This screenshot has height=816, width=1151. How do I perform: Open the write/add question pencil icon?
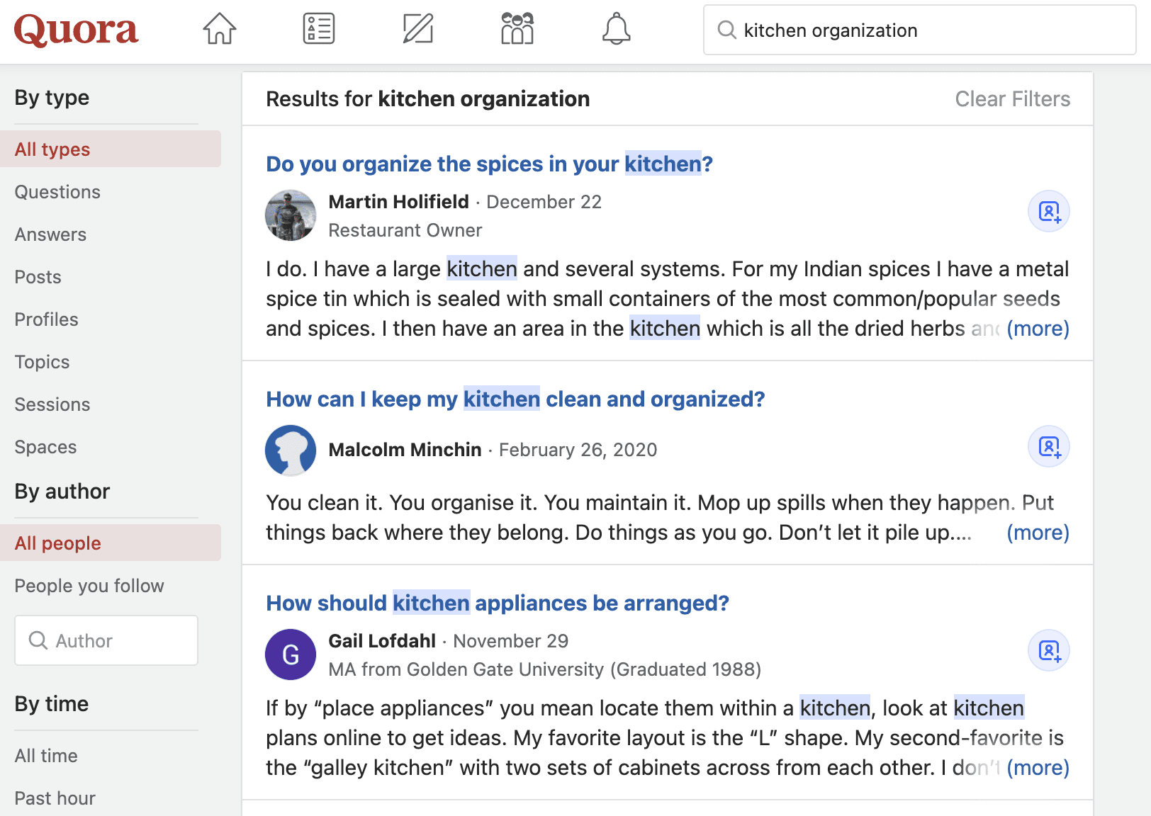pyautogui.click(x=417, y=28)
